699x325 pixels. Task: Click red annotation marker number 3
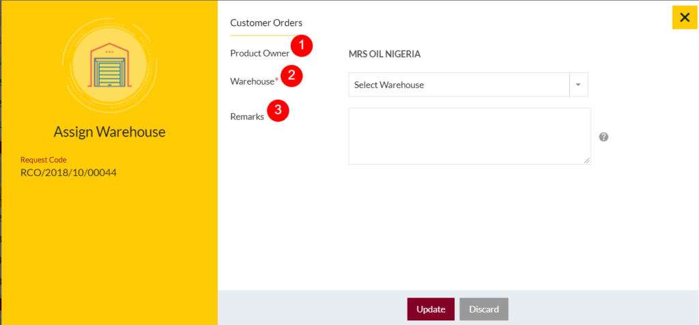(278, 111)
